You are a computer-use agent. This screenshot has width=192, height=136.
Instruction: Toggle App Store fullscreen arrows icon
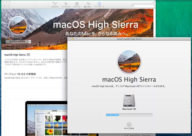click(154, 2)
